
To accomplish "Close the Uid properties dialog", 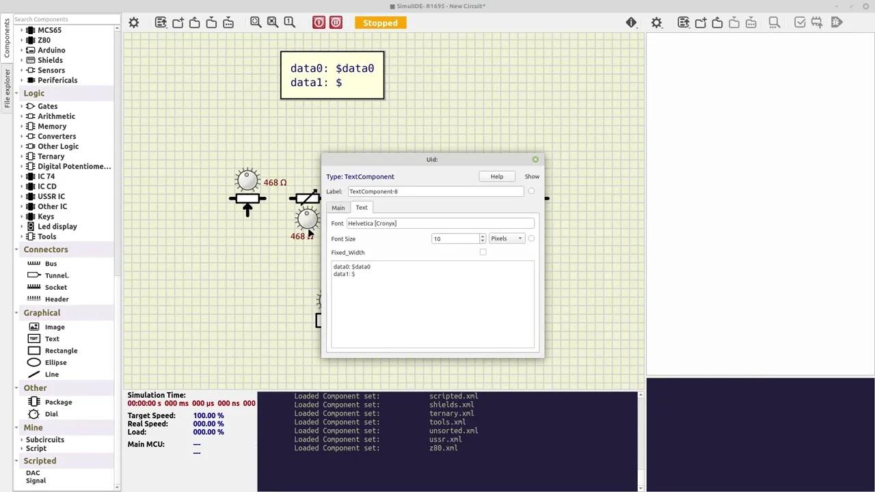I will (x=535, y=159).
